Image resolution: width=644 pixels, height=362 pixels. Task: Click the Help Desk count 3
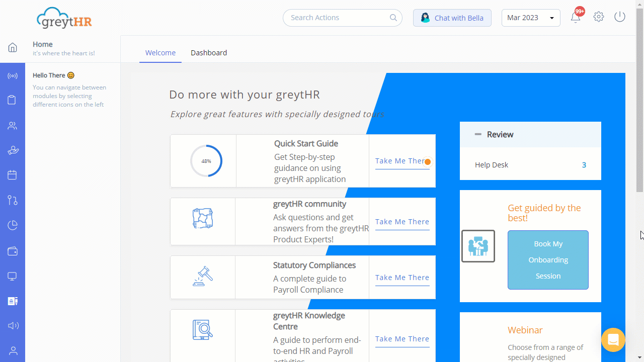(x=584, y=165)
